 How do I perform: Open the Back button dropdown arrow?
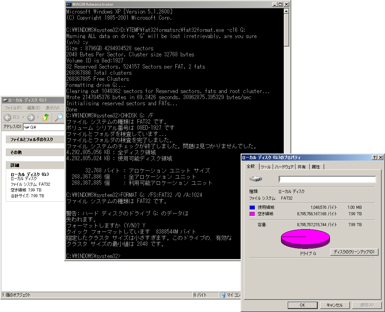coord(23,117)
